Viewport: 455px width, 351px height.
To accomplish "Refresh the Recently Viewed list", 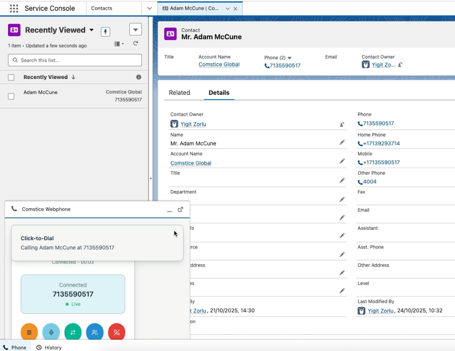I will tap(135, 44).
